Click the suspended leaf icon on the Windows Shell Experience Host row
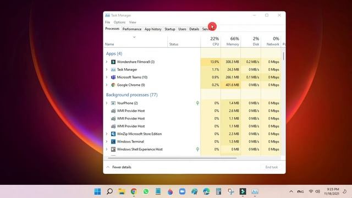The image size is (352, 198). [x=197, y=149]
